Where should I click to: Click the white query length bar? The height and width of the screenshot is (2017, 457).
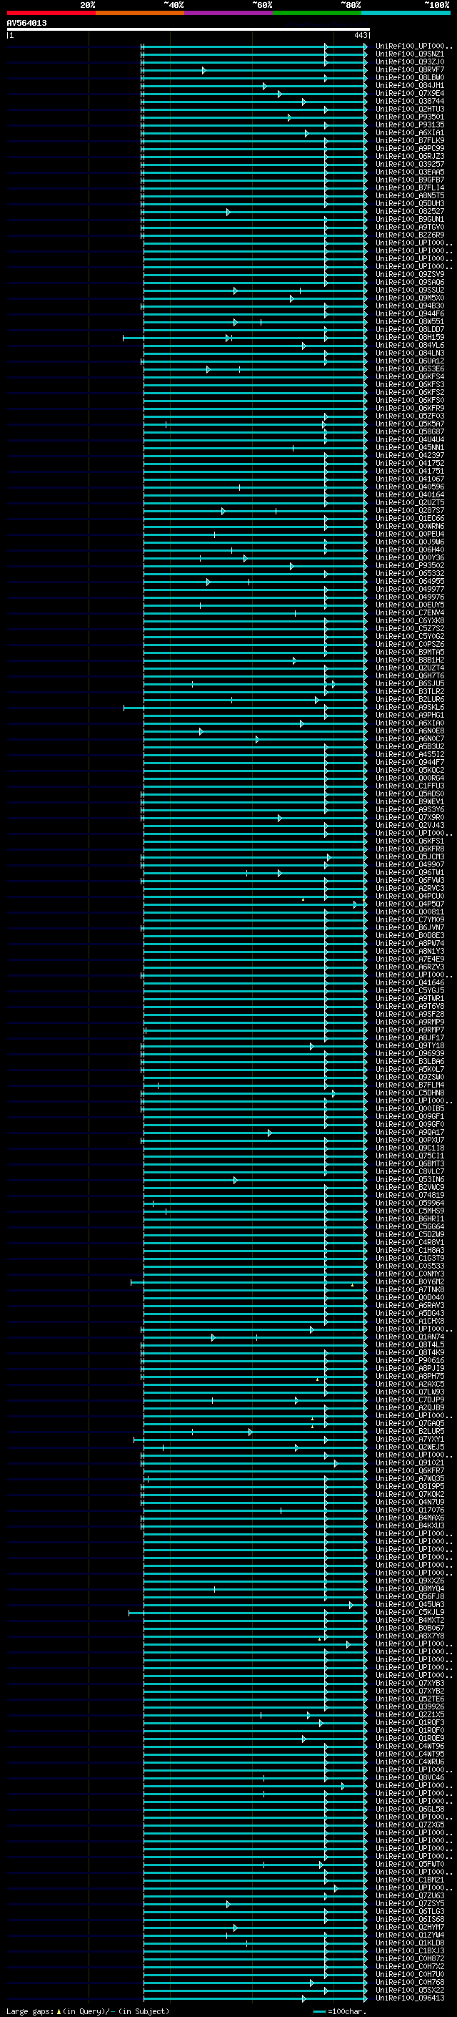[x=189, y=29]
